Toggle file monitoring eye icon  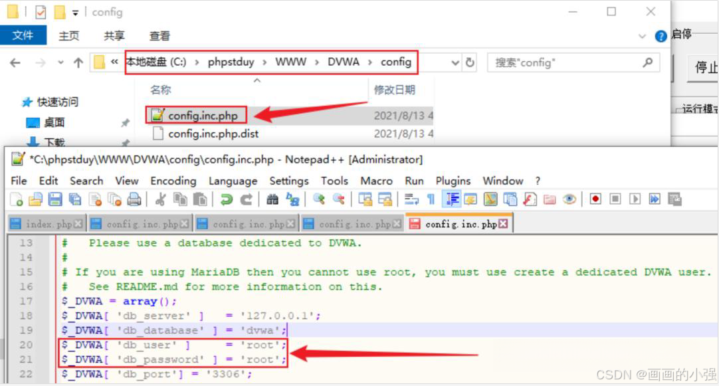point(569,199)
